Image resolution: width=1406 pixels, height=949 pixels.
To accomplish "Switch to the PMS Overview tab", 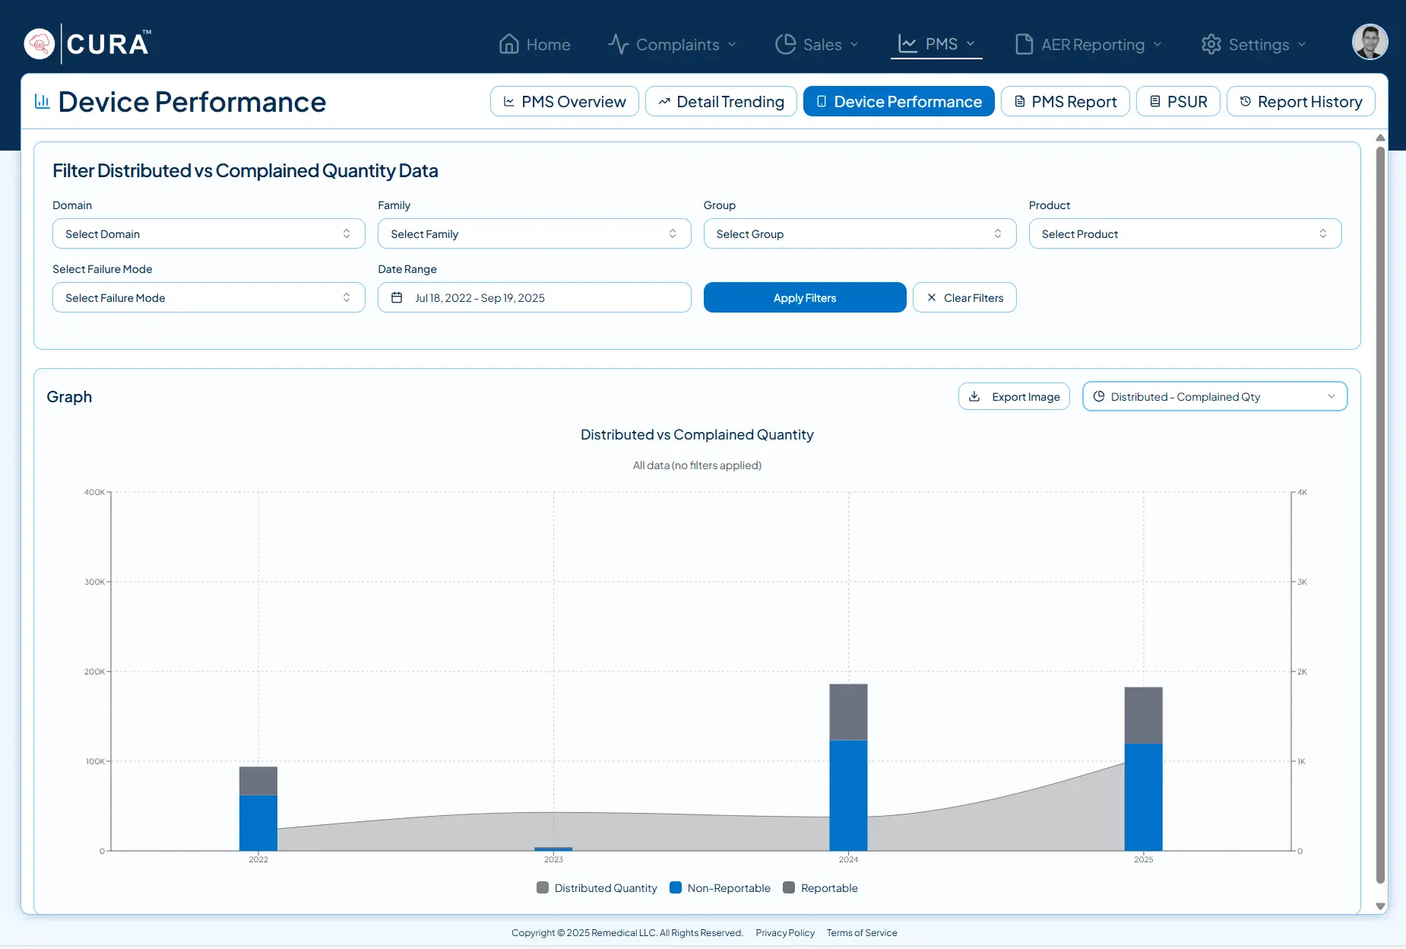I will (564, 102).
